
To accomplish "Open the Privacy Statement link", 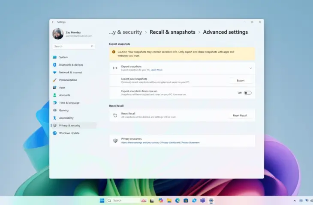I will tap(190, 143).
